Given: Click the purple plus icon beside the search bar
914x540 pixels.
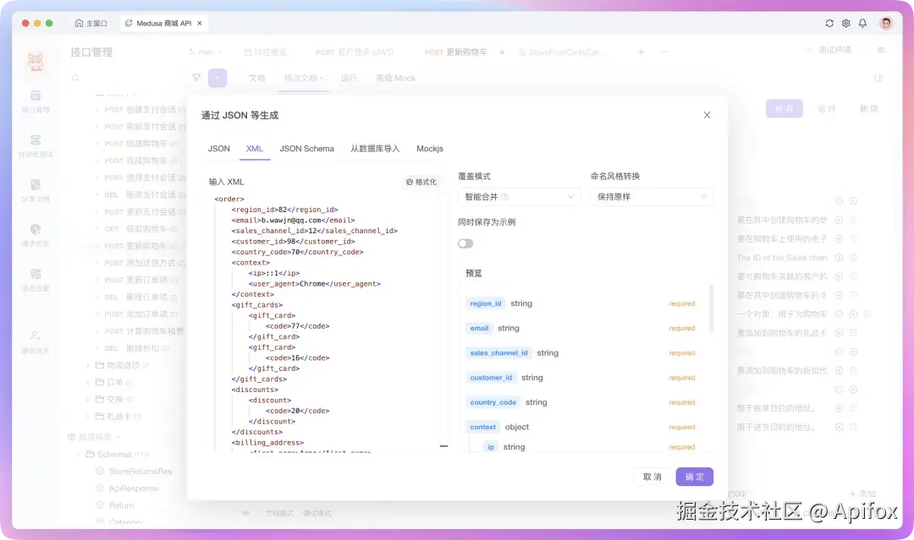Looking at the screenshot, I should coord(218,77).
